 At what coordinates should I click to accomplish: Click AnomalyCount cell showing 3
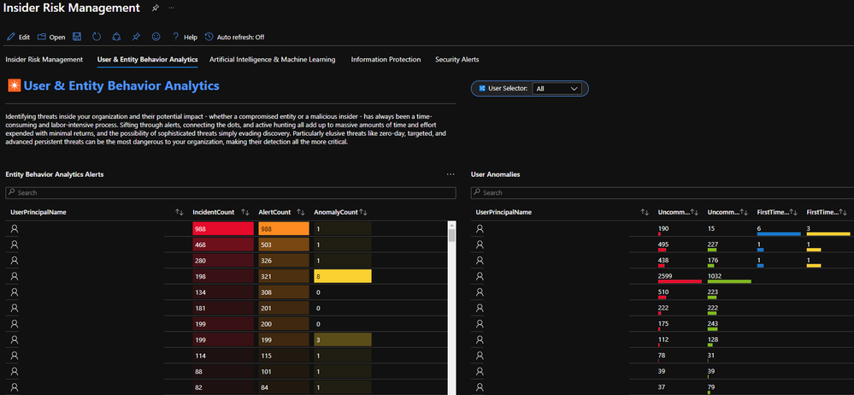(343, 340)
